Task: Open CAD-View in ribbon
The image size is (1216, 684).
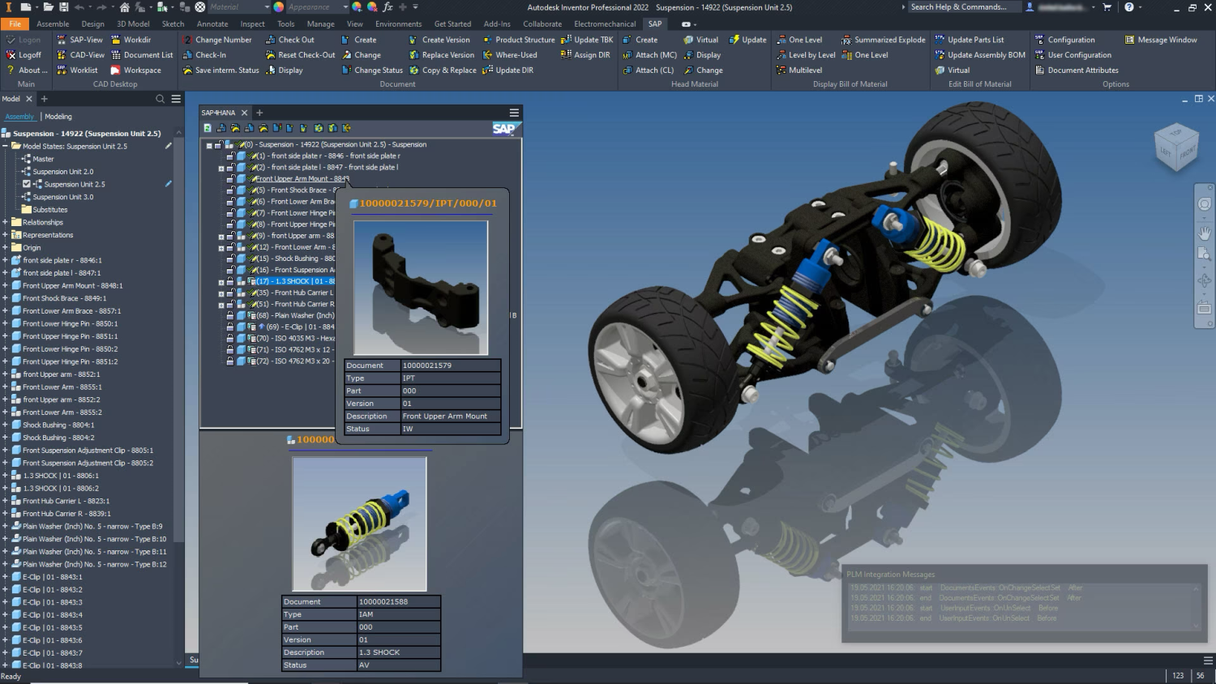Action: tap(80, 55)
